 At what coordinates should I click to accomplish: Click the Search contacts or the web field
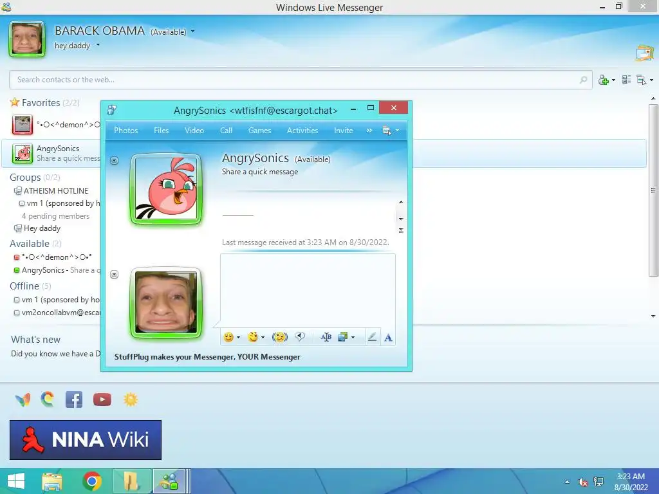click(x=301, y=80)
